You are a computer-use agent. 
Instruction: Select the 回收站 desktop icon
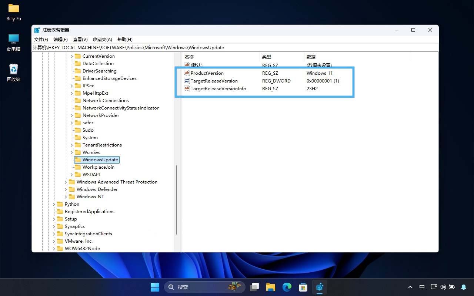coord(14,73)
